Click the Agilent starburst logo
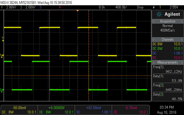Image resolution: width=184 pixels, height=115 pixels. (x=159, y=14)
